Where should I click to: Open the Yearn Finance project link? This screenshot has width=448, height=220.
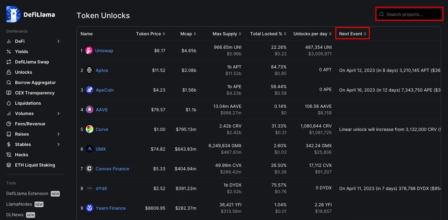click(x=111, y=208)
